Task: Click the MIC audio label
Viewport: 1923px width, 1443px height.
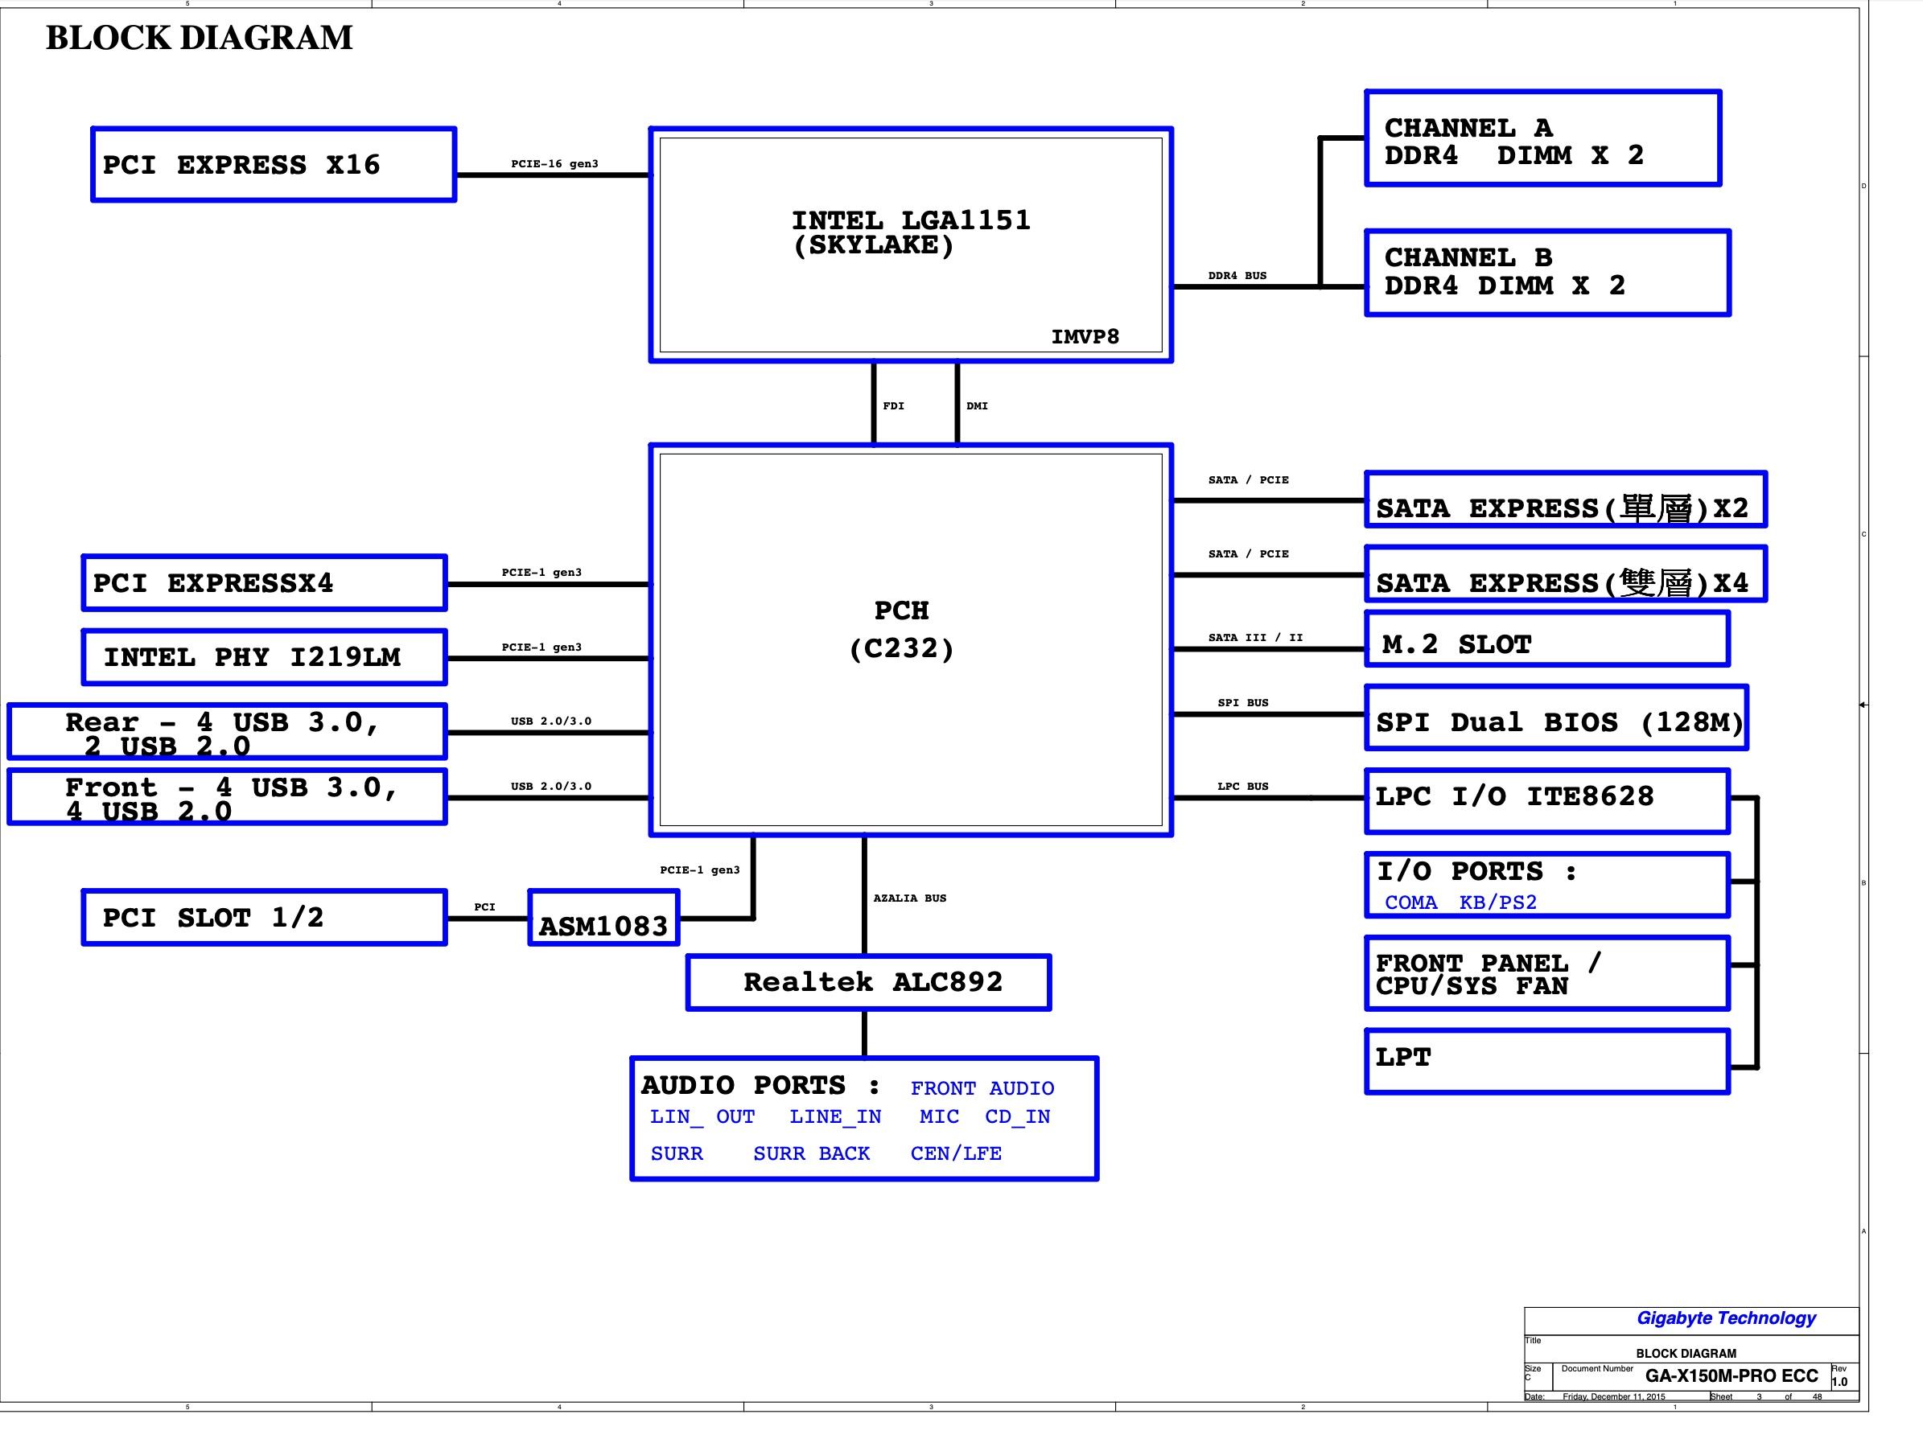Action: click(x=939, y=1117)
